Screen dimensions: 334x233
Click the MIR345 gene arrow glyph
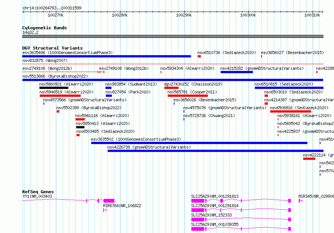(x=301, y=201)
